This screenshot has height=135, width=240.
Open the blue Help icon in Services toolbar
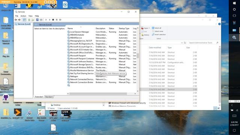point(37,20)
